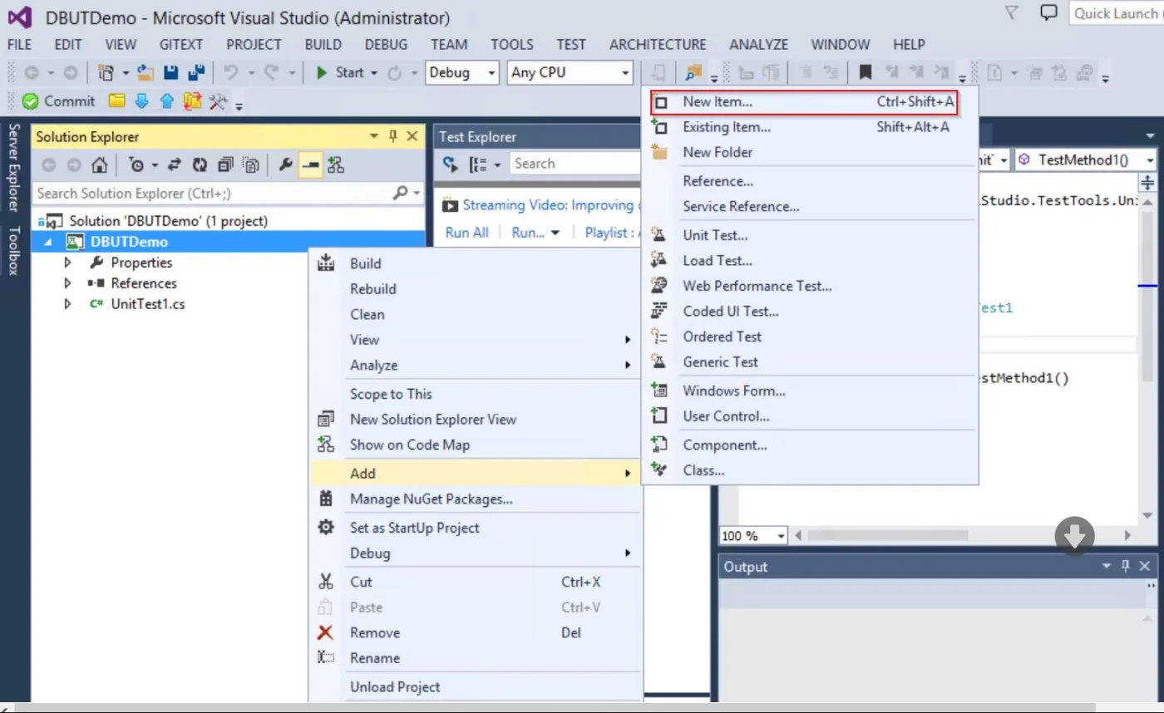Click the Git Commit button
The height and width of the screenshot is (713, 1164).
pyautogui.click(x=58, y=101)
